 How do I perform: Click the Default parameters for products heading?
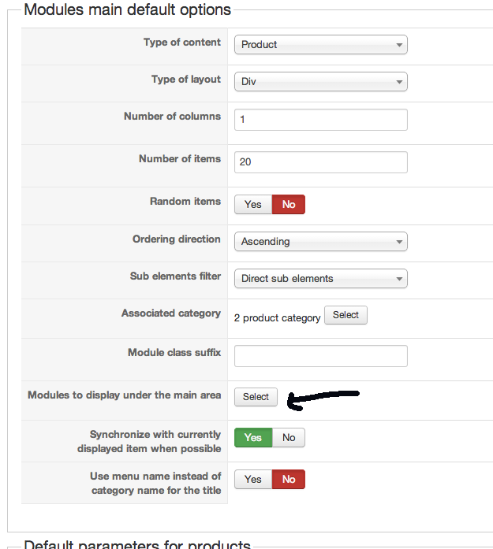[x=137, y=544]
